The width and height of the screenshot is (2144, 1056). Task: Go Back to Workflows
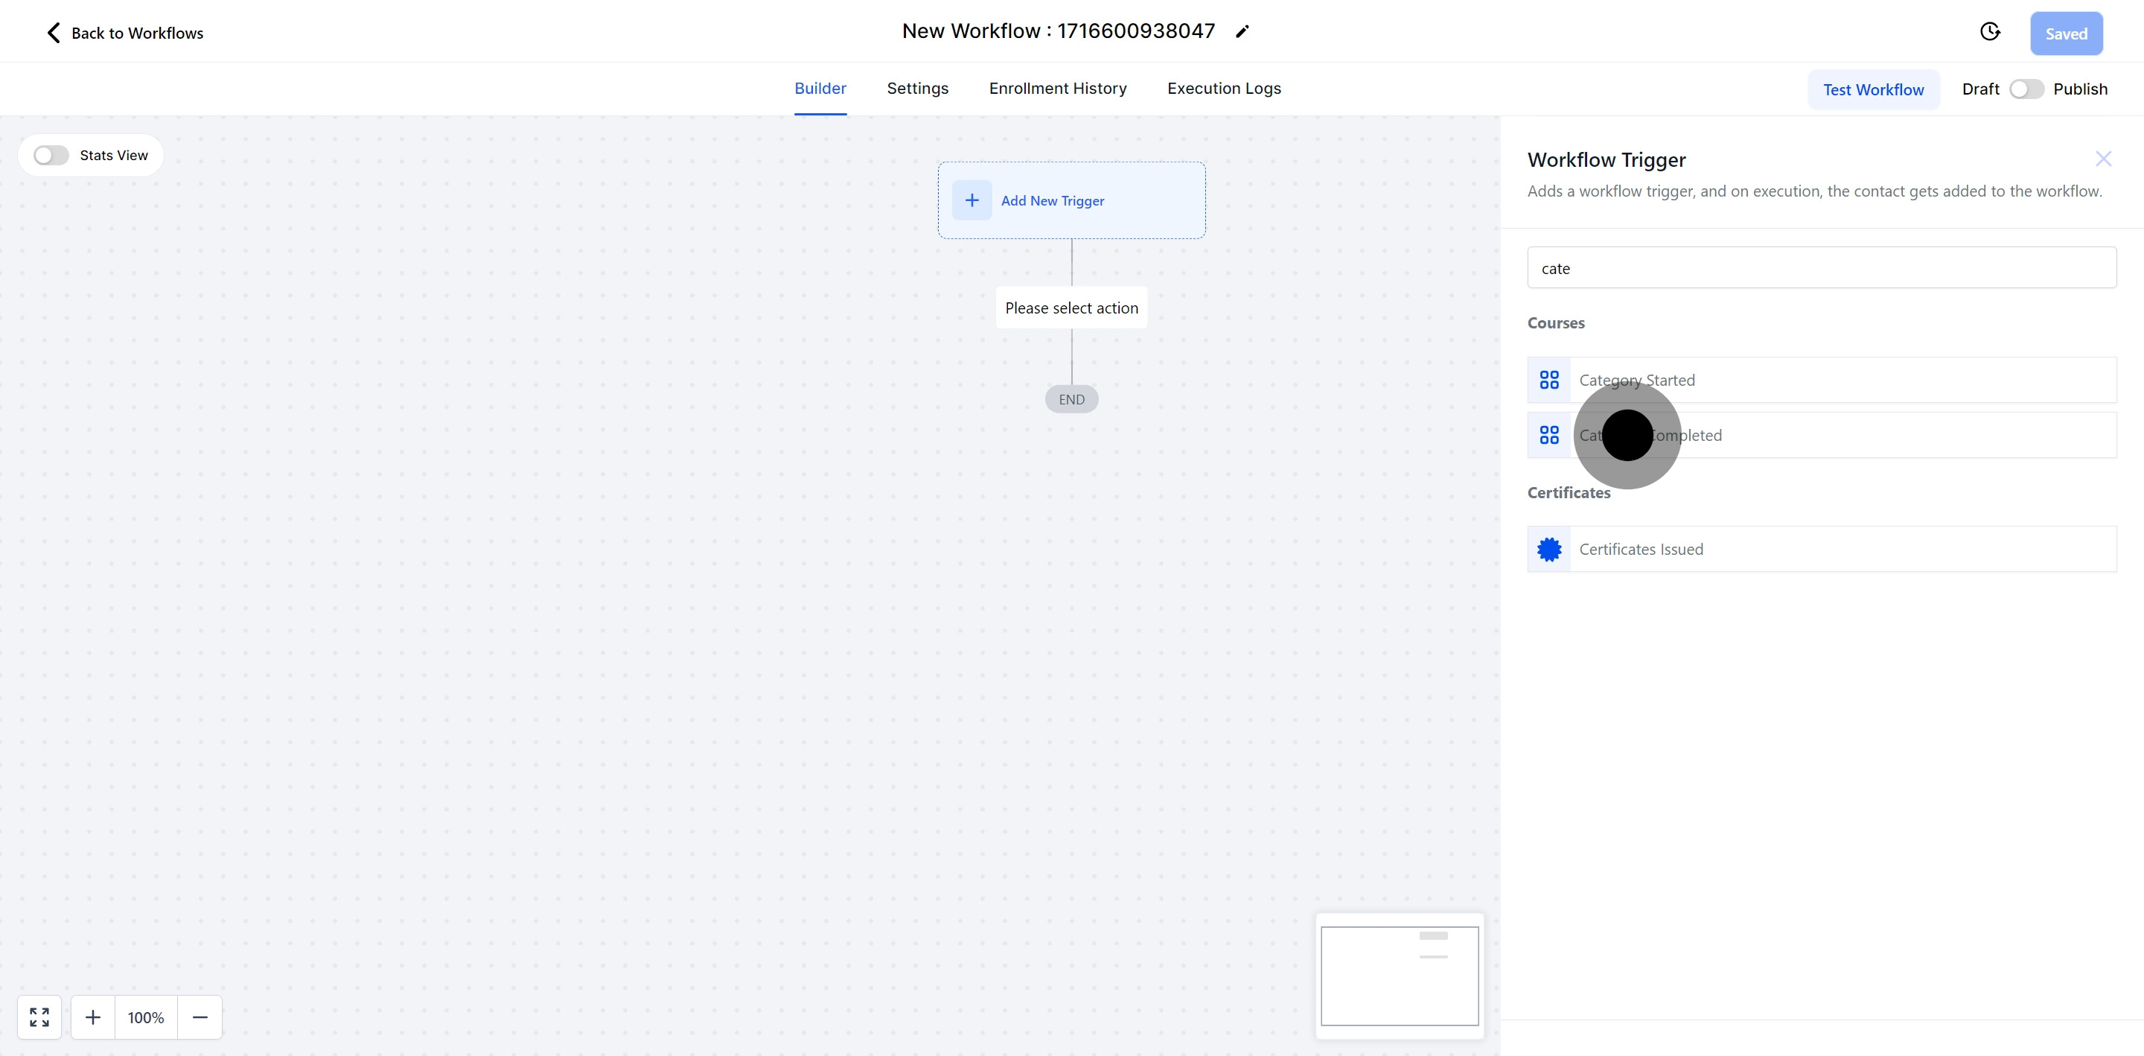point(124,33)
